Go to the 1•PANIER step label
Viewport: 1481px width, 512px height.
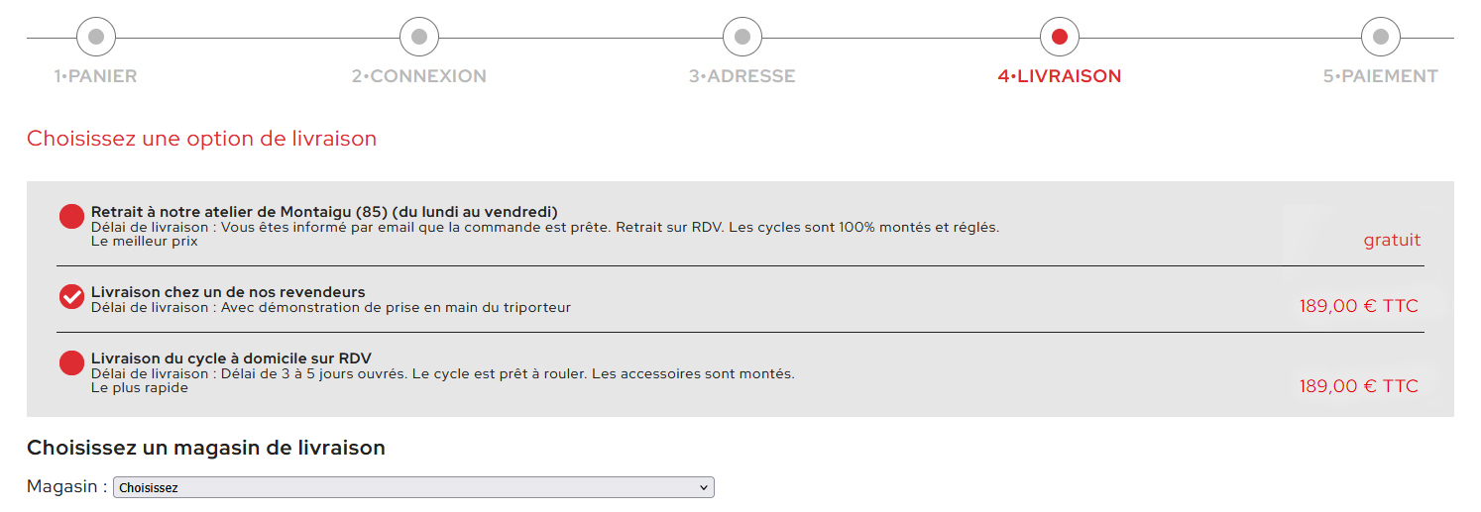coord(96,76)
